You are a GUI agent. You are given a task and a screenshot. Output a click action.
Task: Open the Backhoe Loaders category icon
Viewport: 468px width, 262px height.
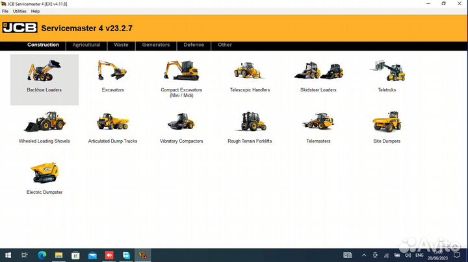coord(44,71)
